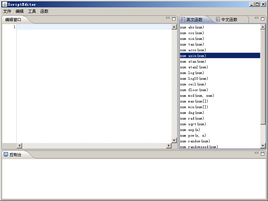Click inside the 控制台 output area
This screenshot has width=268, height=201.
coord(134,179)
